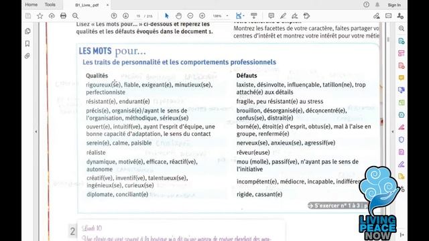Share a link to this file

pos(377,16)
